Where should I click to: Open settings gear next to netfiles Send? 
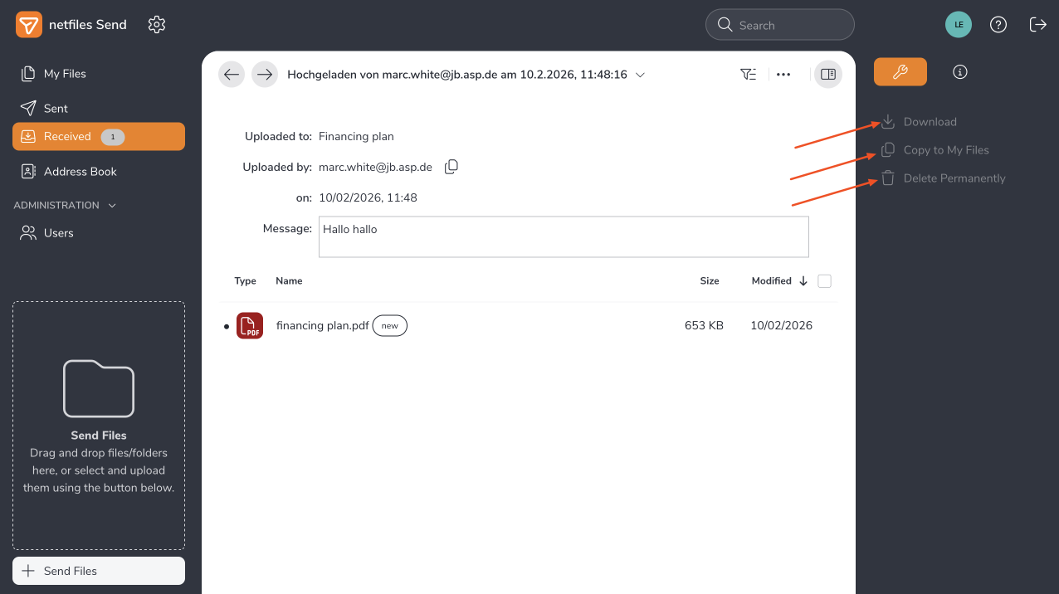coord(157,25)
